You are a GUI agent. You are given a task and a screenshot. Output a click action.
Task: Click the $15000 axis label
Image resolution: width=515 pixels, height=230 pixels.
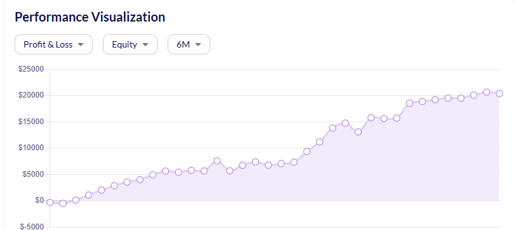point(32,122)
